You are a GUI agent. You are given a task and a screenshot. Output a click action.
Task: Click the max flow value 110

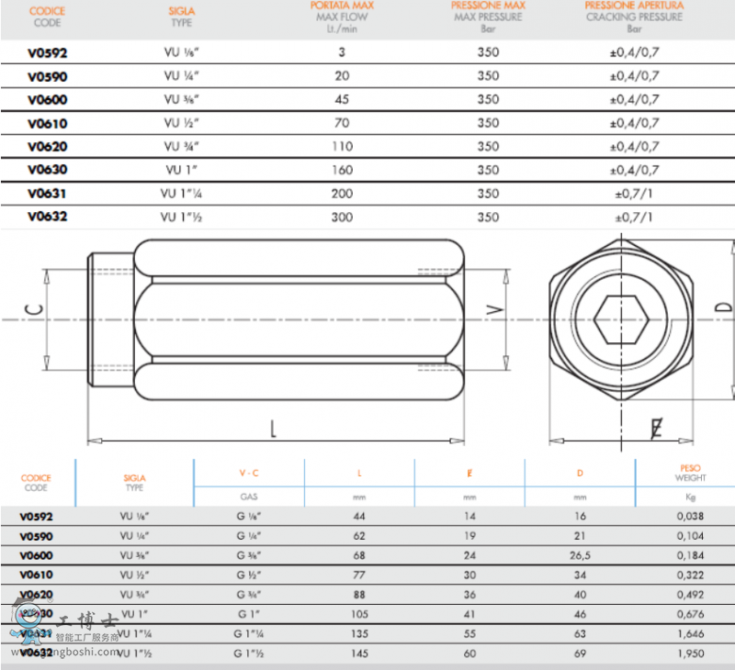342,146
